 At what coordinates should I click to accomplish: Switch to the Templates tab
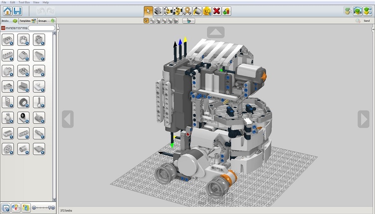pos(28,21)
